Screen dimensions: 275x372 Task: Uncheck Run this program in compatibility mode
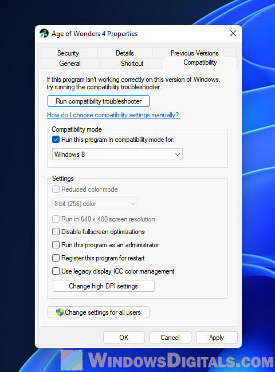56,140
